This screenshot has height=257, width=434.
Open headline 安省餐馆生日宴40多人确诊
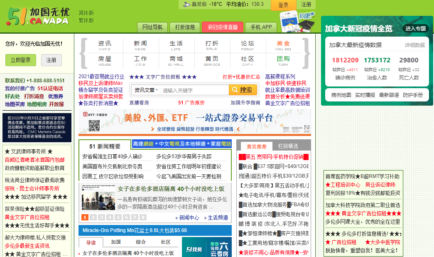click(113, 156)
